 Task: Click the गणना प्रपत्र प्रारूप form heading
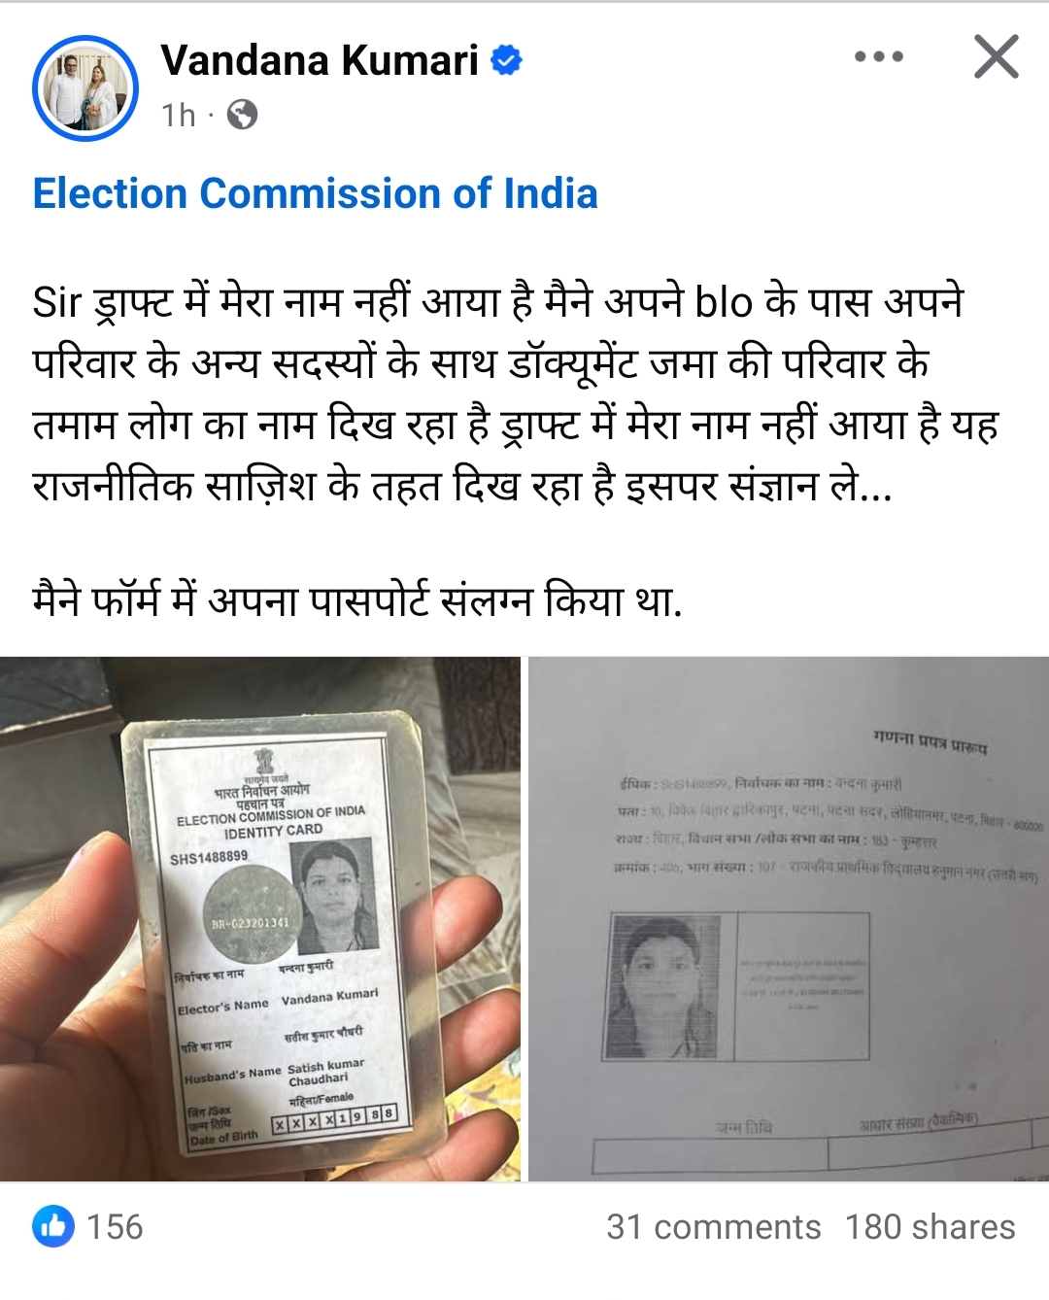tap(929, 742)
